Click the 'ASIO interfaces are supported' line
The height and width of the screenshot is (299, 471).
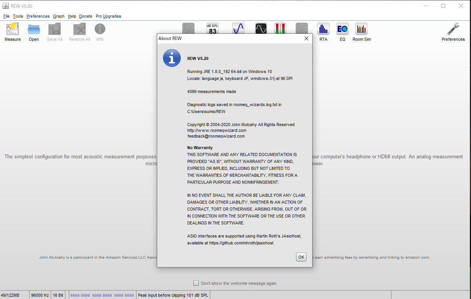coord(244,236)
